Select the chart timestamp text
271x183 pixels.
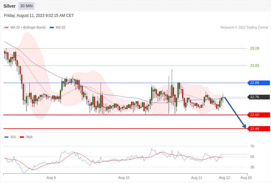[x=39, y=16]
